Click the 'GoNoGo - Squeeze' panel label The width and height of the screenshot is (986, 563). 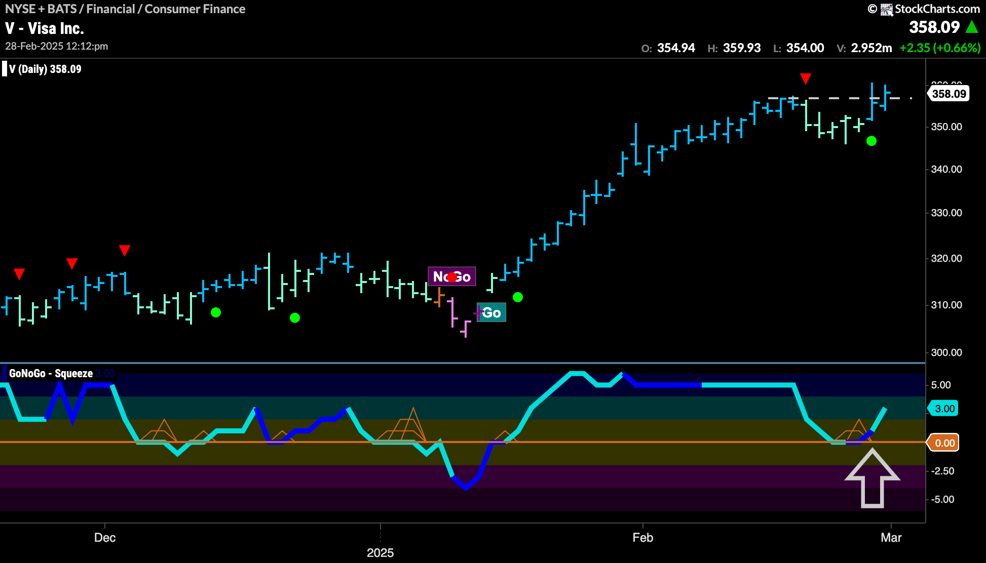point(51,373)
